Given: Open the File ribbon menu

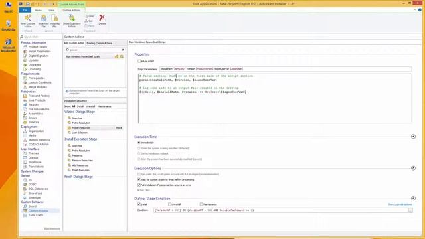Looking at the screenshot, I should 25,10.
